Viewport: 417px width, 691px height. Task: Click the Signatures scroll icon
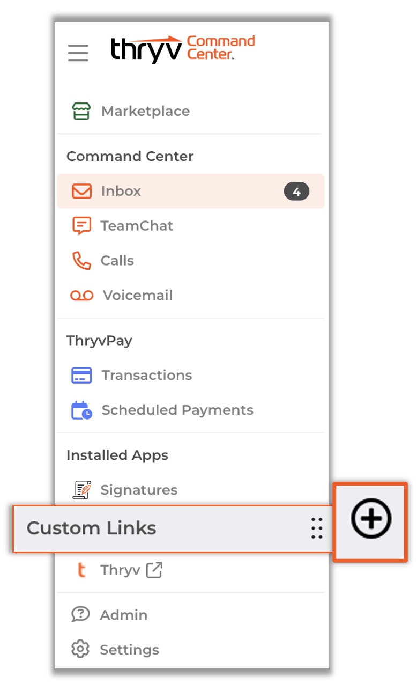[82, 489]
